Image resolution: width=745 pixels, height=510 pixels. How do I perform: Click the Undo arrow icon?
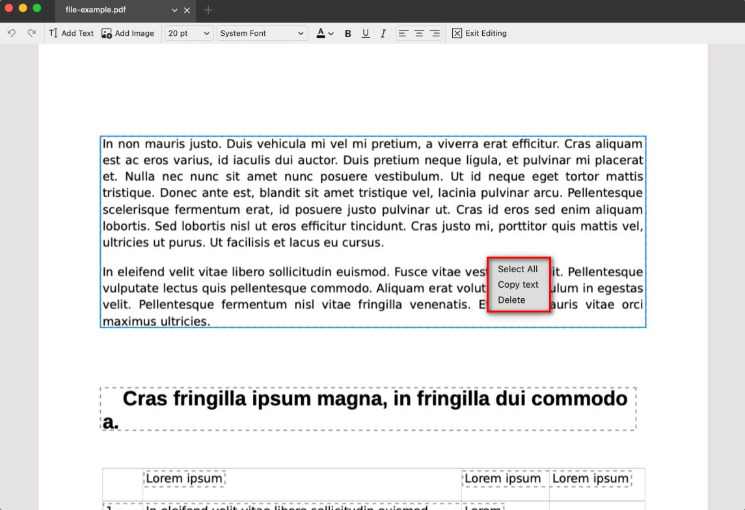[x=11, y=33]
